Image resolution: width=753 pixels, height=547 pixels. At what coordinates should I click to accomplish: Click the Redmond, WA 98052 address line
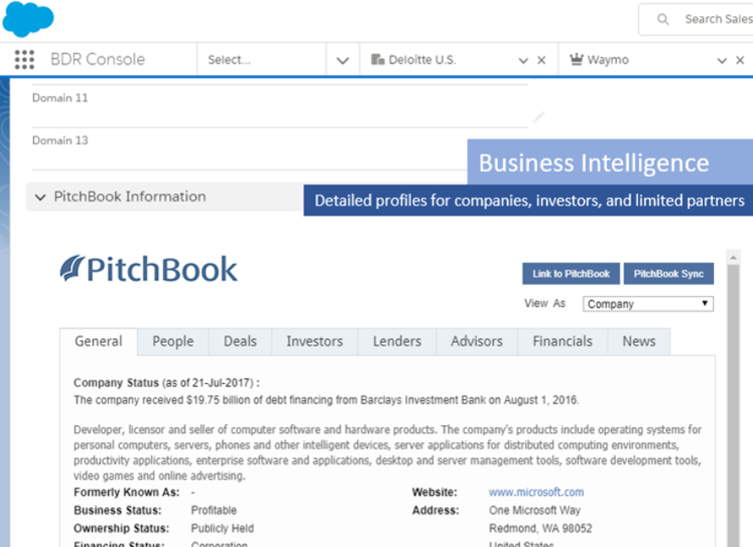point(541,528)
